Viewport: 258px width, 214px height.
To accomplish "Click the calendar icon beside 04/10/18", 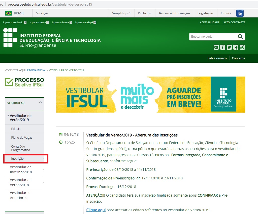I will [x=61, y=134].
